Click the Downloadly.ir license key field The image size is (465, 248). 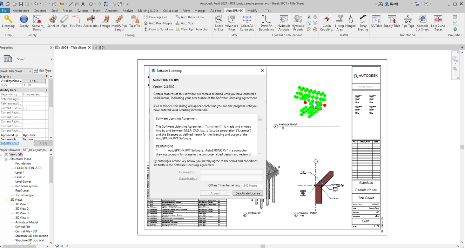tap(231, 179)
